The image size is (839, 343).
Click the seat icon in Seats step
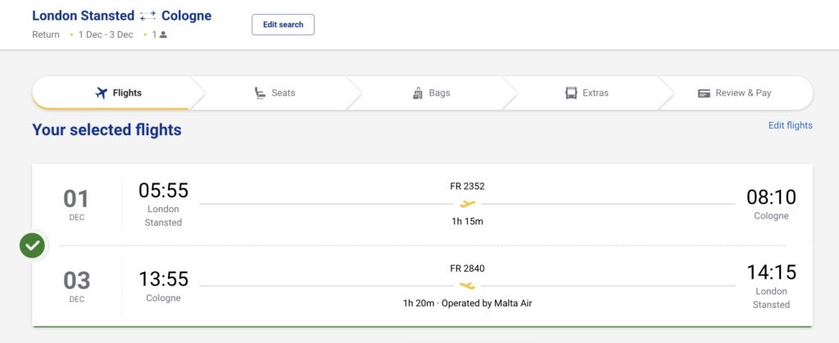click(x=260, y=93)
